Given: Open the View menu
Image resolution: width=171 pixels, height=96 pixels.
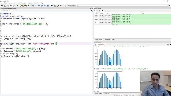Looking at the screenshot, I should tap(38, 3).
